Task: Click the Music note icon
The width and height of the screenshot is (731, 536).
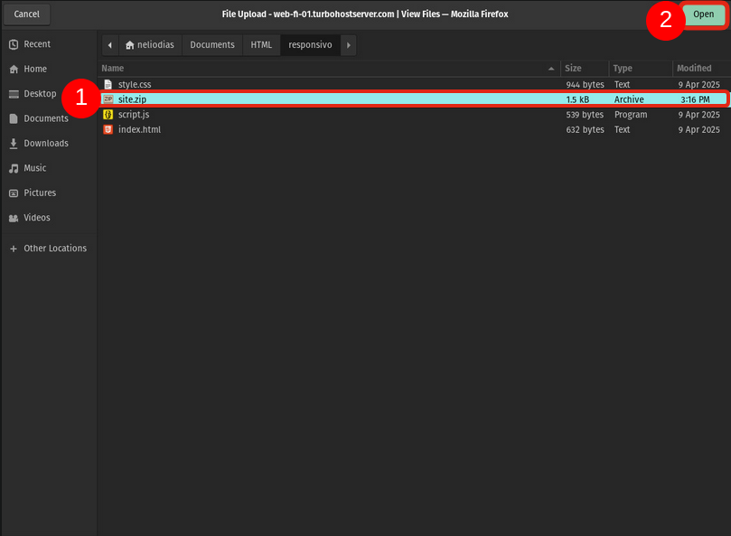Action: pyautogui.click(x=14, y=168)
